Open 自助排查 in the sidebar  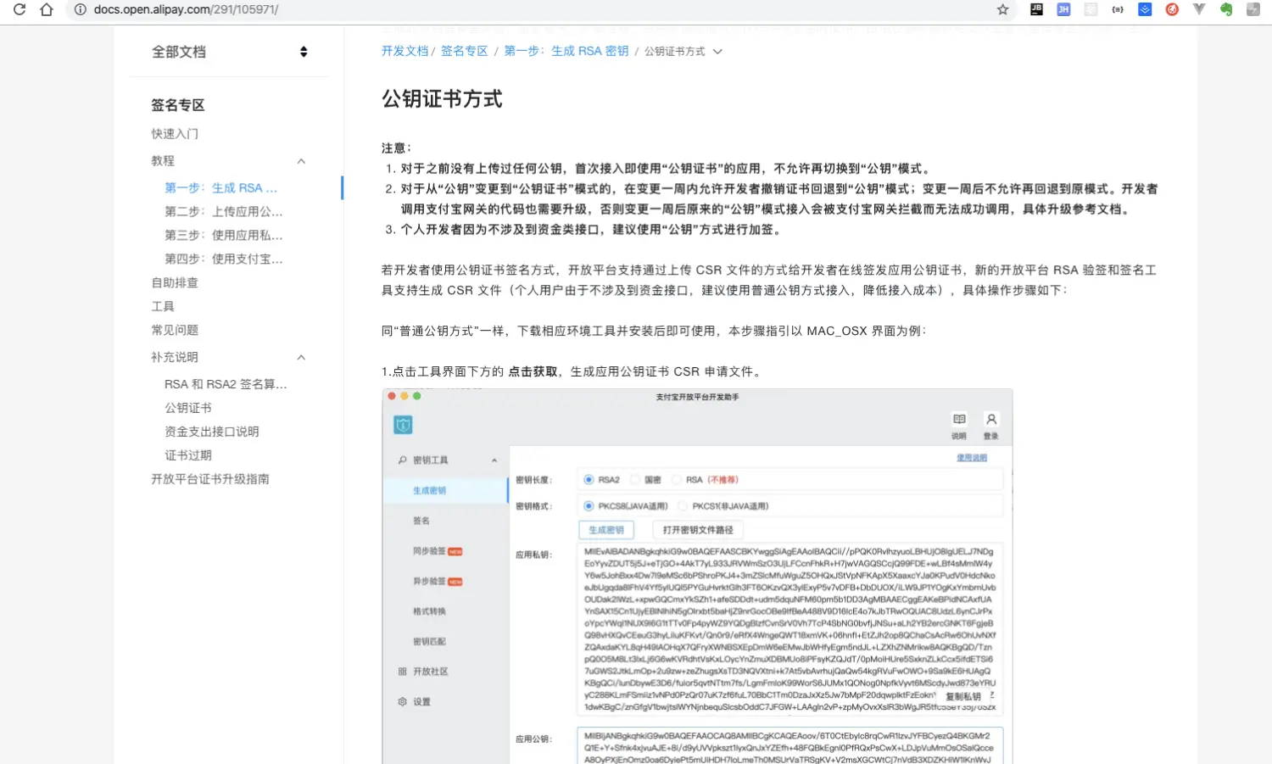pos(175,282)
